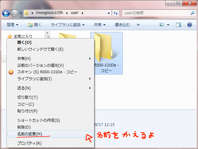Viewport: 198px width, 149px height.
Task: Click the userの検索 search field
Action: (155, 13)
